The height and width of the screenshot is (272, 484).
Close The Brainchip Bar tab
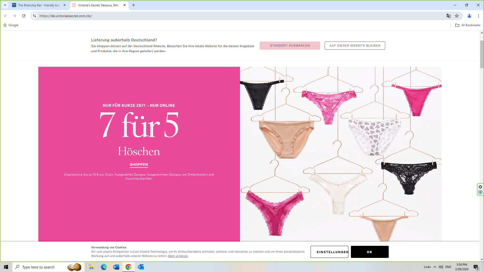coord(65,5)
